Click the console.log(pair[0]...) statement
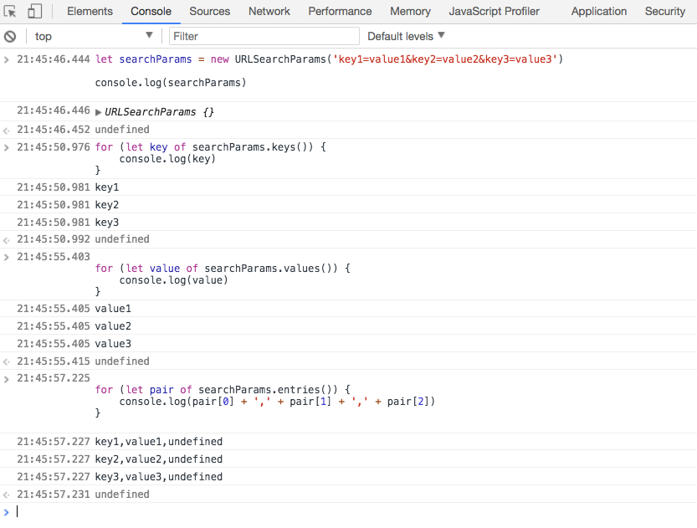The width and height of the screenshot is (697, 528). pos(277,402)
